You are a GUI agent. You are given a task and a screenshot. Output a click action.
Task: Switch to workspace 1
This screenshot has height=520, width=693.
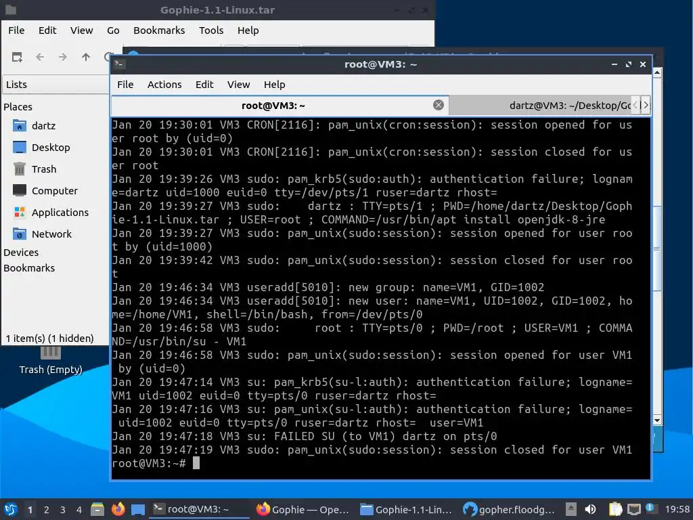tap(30, 510)
